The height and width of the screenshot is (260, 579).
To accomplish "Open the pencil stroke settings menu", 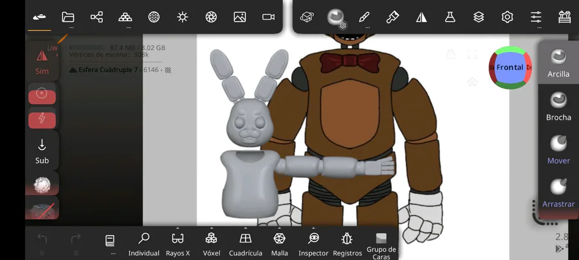I will (364, 17).
